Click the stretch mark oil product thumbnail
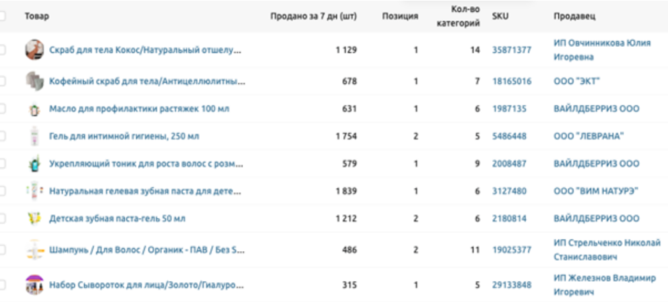This screenshot has height=302, width=668. (x=34, y=109)
